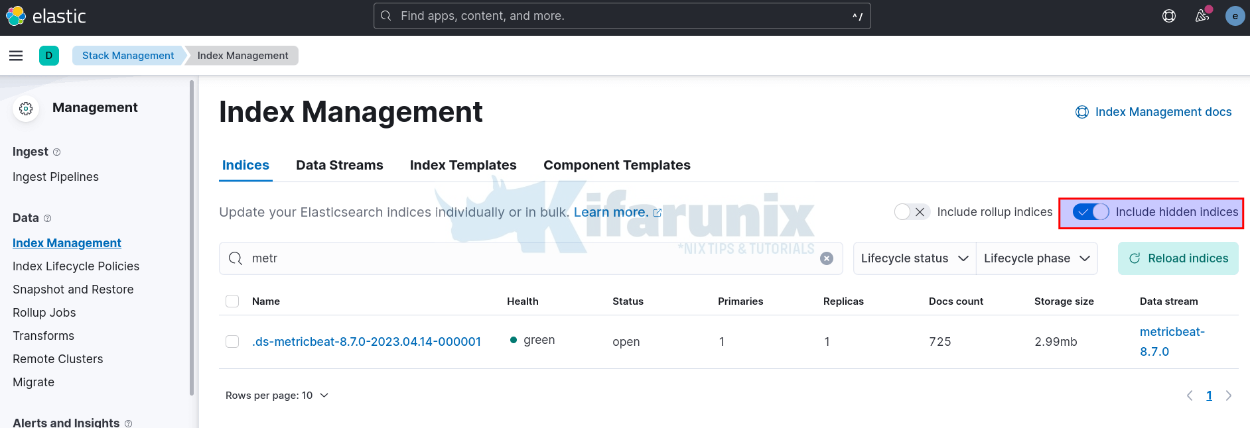This screenshot has width=1250, height=428.
Task: Open Snapshot and Restore in sidebar
Action: 73,290
